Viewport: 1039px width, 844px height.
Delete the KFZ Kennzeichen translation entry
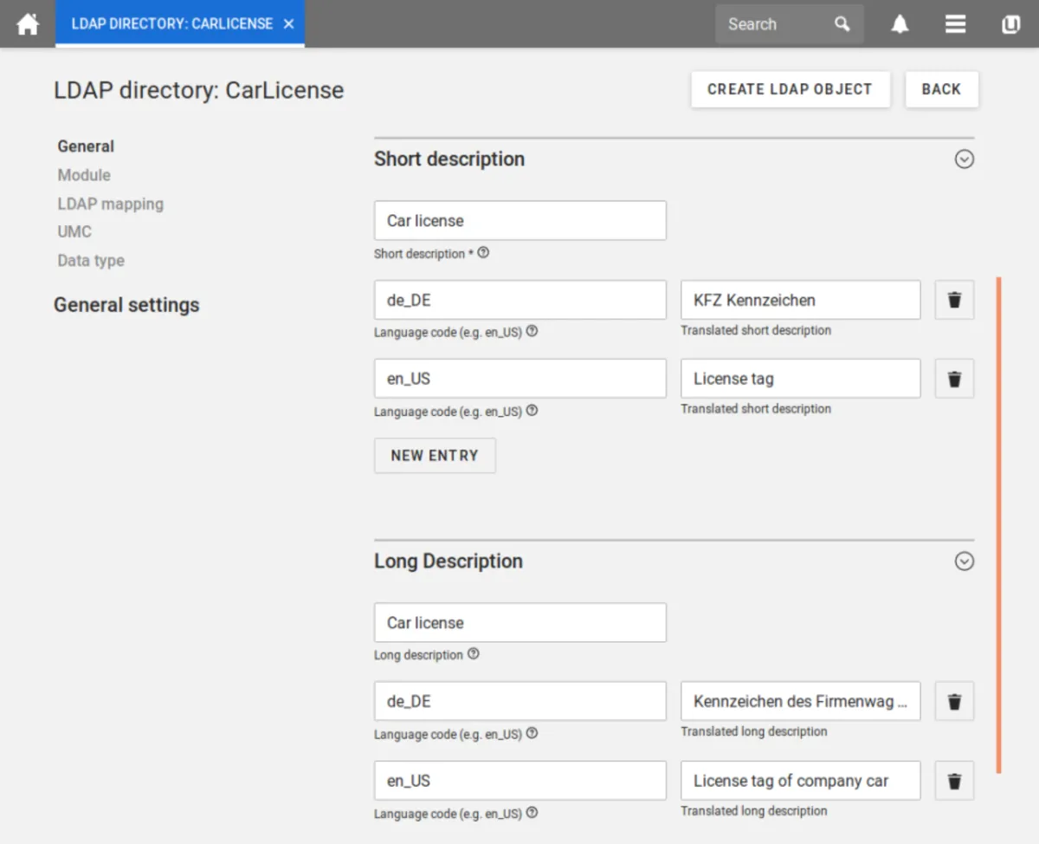[x=953, y=300]
